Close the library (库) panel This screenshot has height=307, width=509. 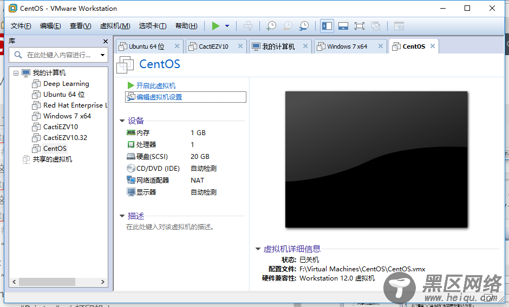pos(105,41)
